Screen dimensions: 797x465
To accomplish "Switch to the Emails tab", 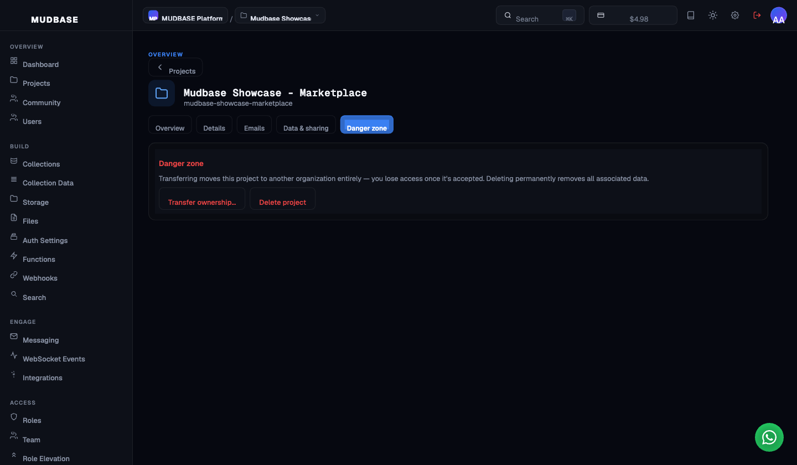I will 255,125.
